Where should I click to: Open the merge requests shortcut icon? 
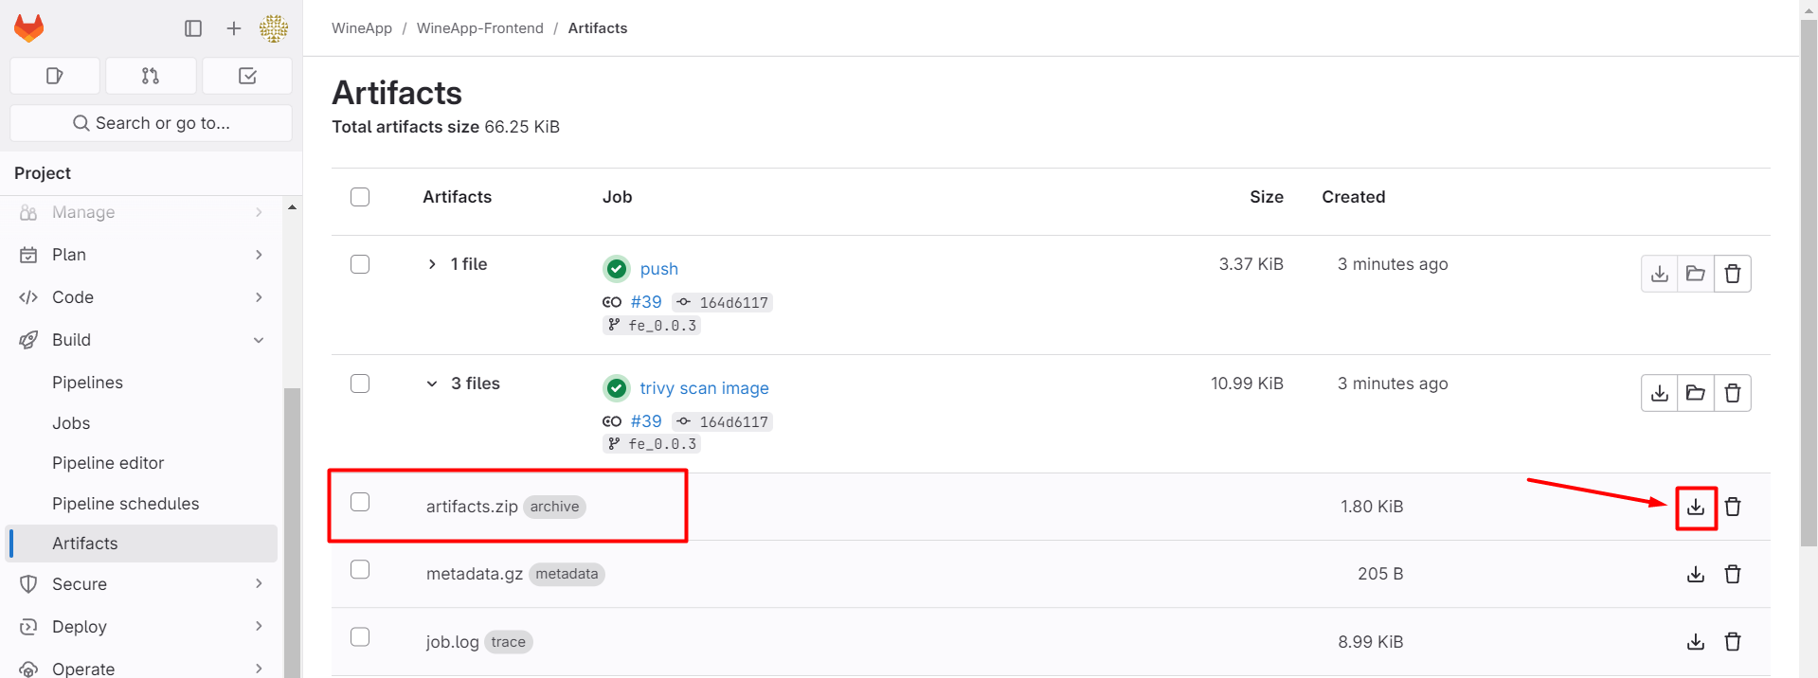coord(151,76)
